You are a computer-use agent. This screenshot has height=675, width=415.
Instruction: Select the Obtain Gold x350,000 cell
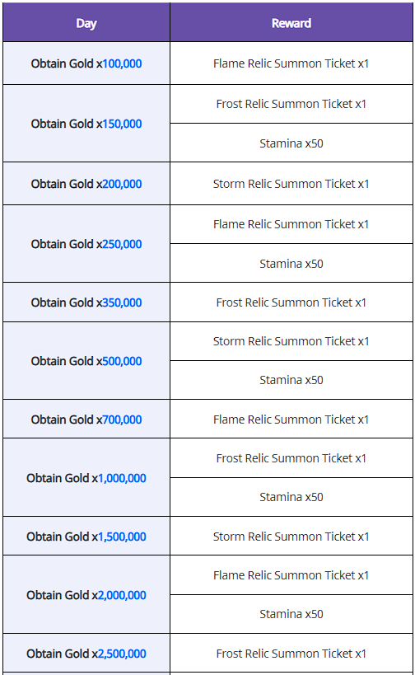86,302
